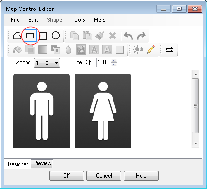Click the numbered list order icon
207x189 pixels.
(169, 49)
